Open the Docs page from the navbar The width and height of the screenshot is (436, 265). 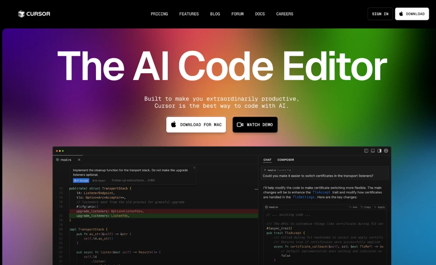(260, 14)
